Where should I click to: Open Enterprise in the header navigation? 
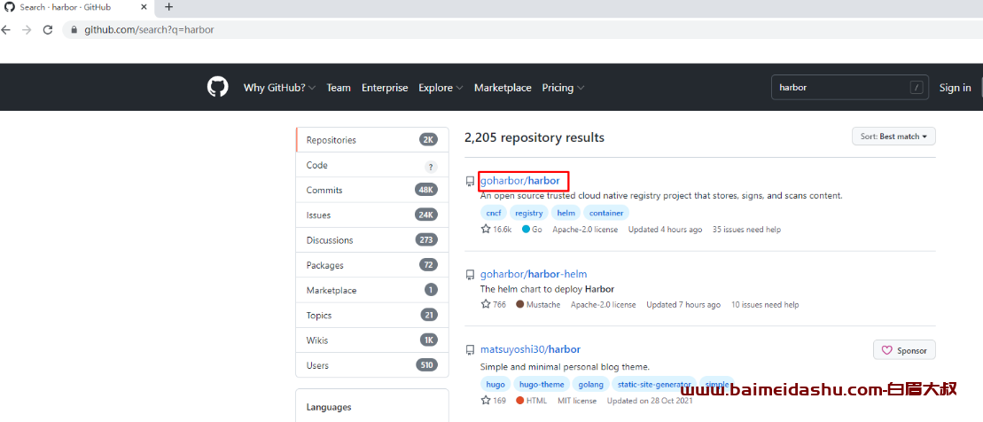385,88
